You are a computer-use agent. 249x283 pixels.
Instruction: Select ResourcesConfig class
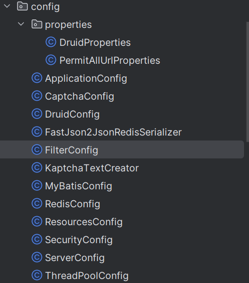tap(84, 222)
